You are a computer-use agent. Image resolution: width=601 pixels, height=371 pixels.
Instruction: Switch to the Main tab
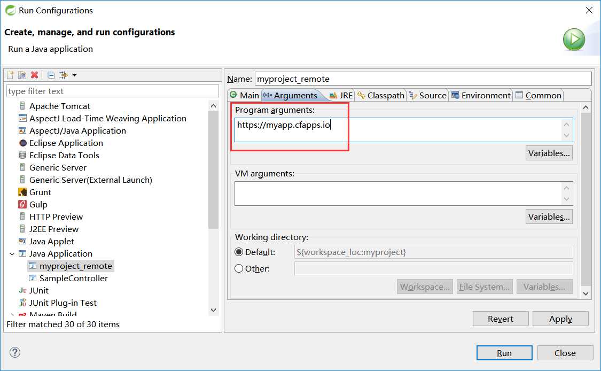point(245,95)
